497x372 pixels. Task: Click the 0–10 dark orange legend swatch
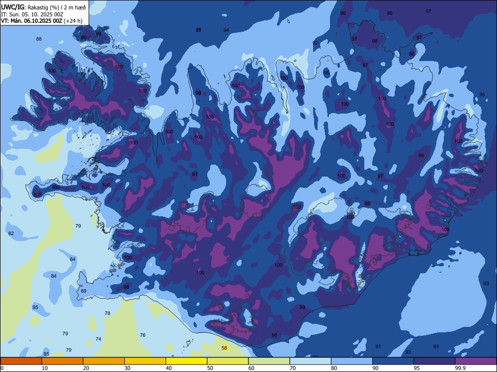pyautogui.click(x=21, y=361)
